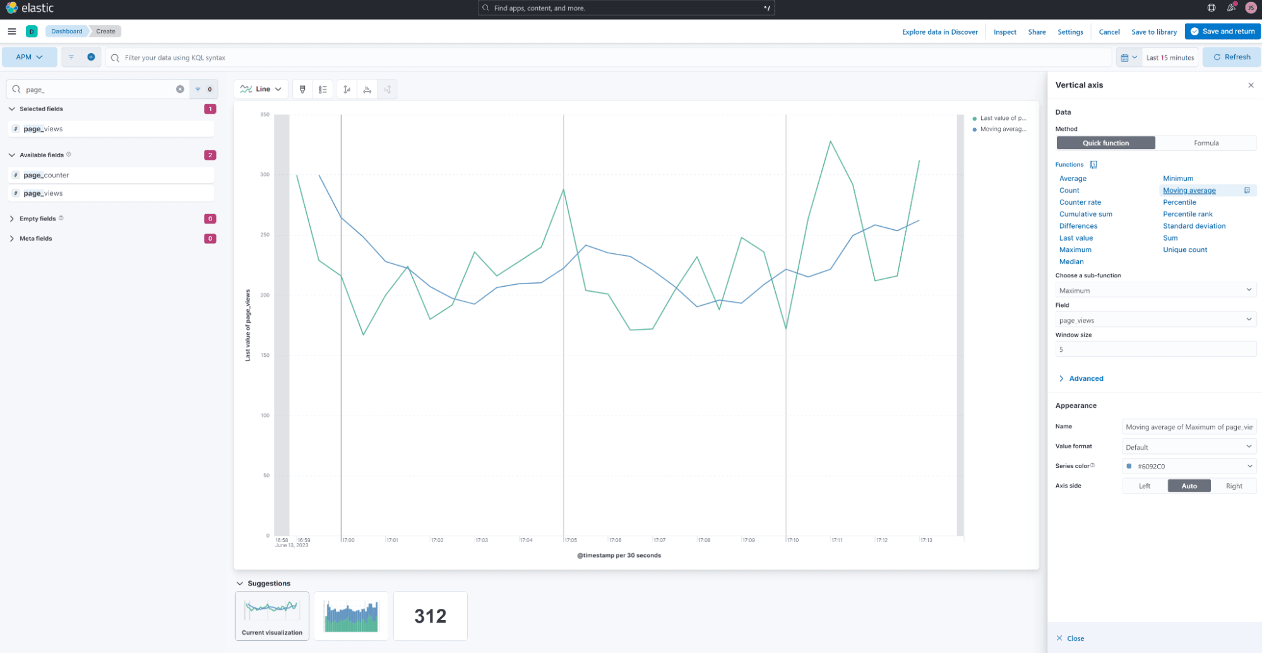Toggle the 'Moving averag...' legend series

999,129
